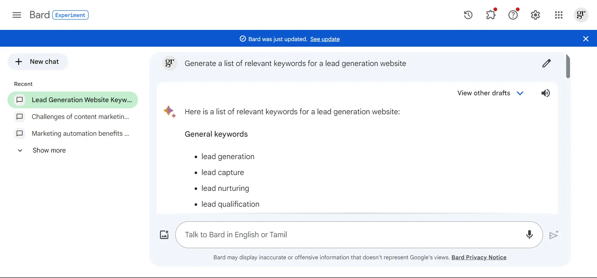Click the plus icon in New chat
This screenshot has height=278, width=597.
click(x=19, y=62)
